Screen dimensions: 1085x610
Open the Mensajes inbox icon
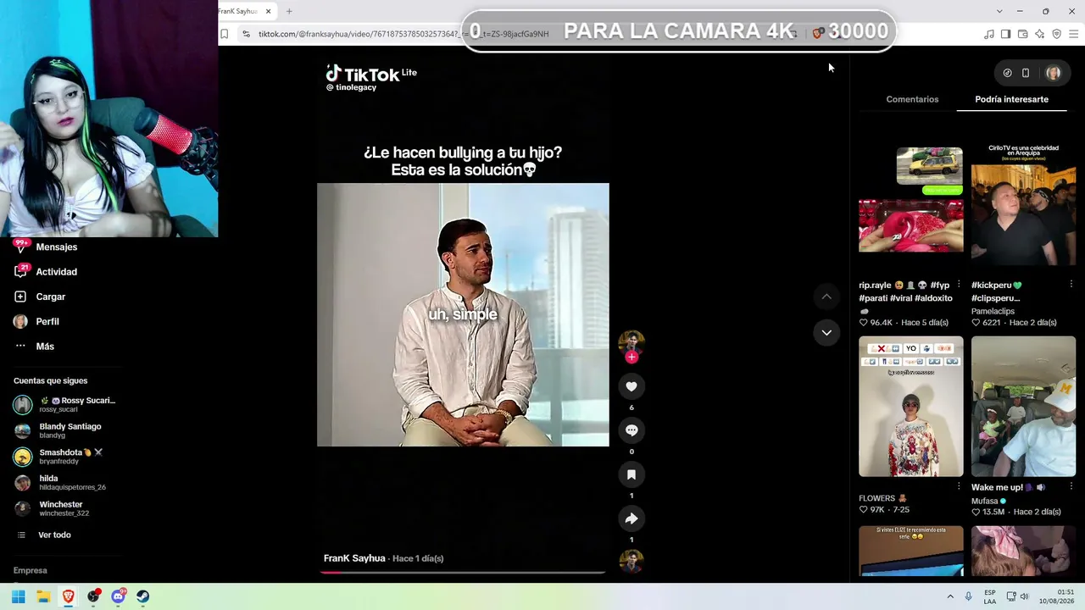click(20, 247)
